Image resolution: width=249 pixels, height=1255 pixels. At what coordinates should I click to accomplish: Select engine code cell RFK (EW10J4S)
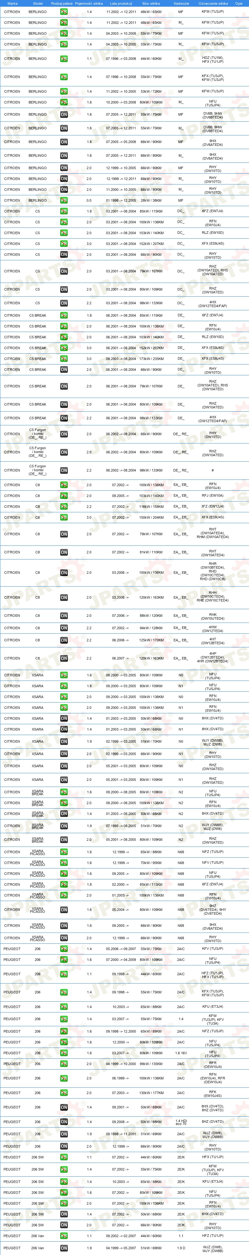(x=213, y=1094)
